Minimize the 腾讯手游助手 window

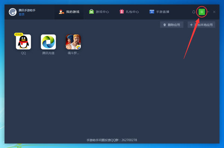(x=208, y=12)
